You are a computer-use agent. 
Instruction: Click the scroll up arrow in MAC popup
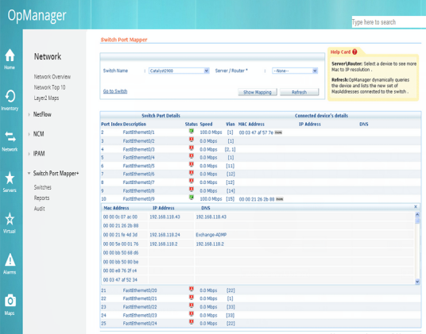(417, 214)
